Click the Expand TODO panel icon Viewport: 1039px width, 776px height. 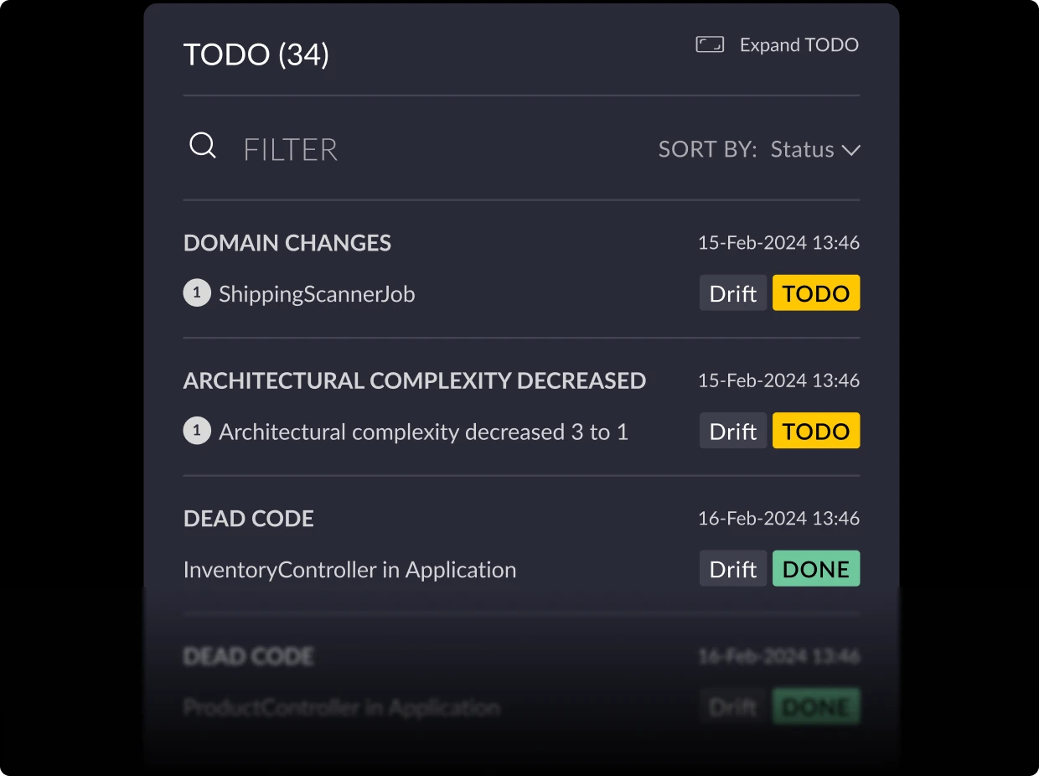tap(710, 44)
